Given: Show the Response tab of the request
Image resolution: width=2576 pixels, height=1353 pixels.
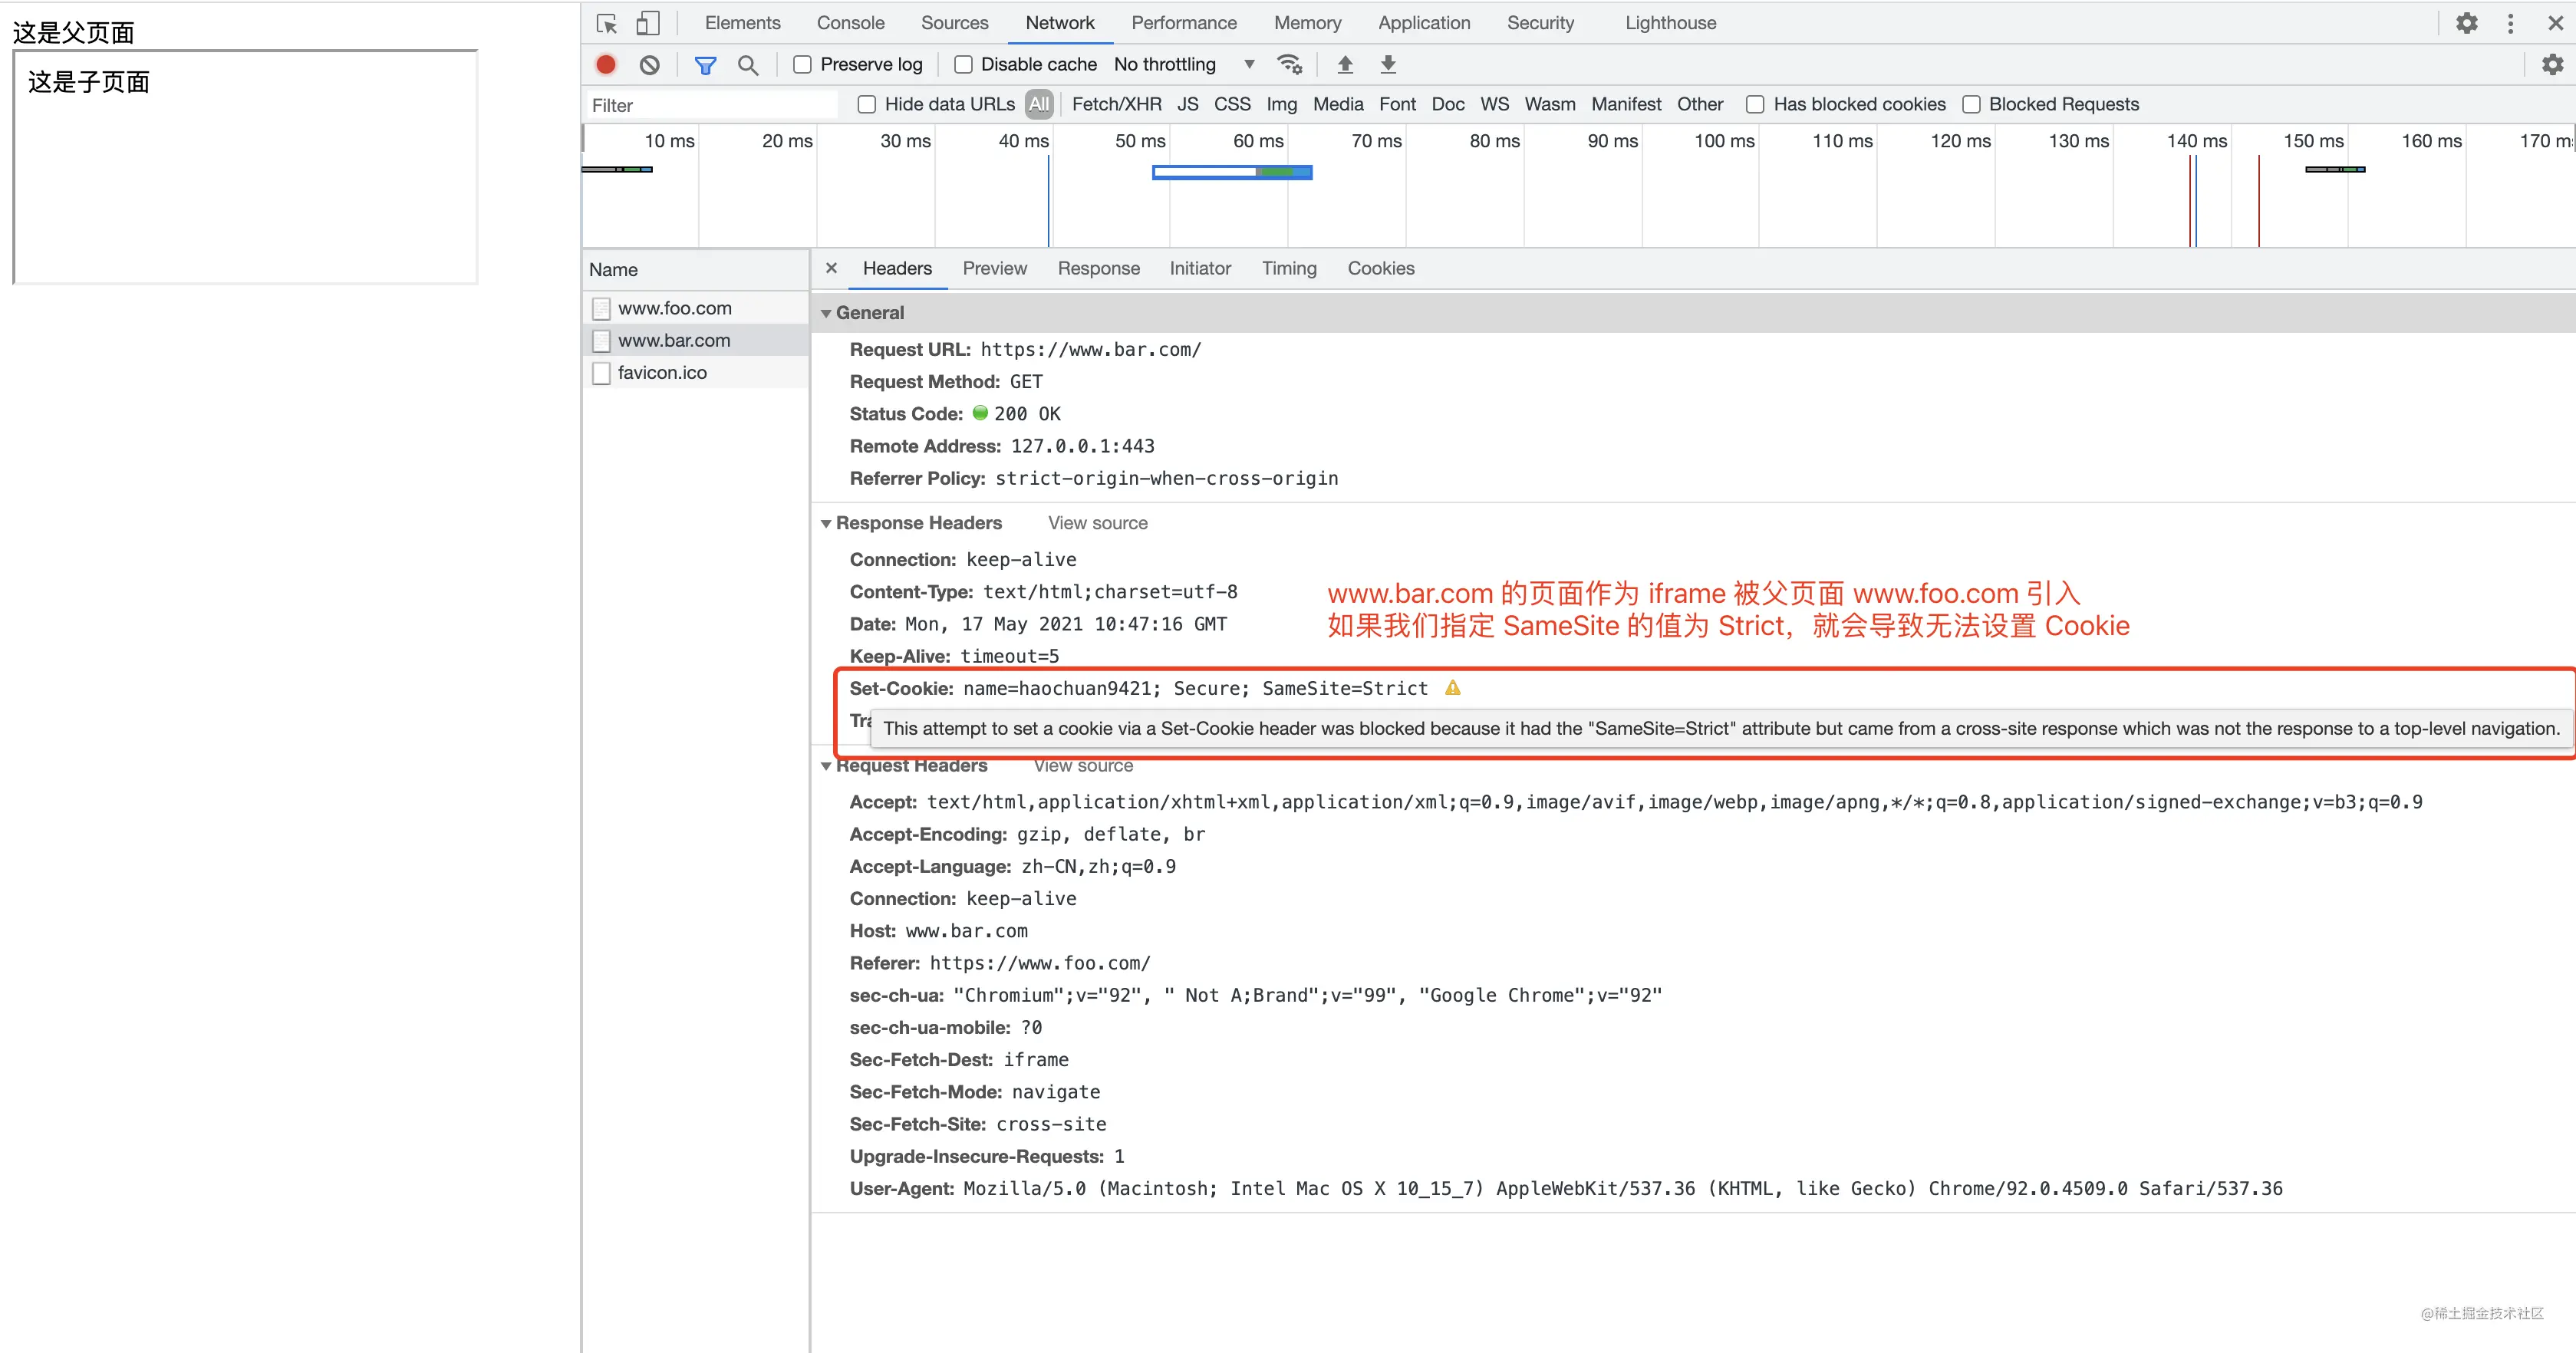Looking at the screenshot, I should (x=1098, y=268).
